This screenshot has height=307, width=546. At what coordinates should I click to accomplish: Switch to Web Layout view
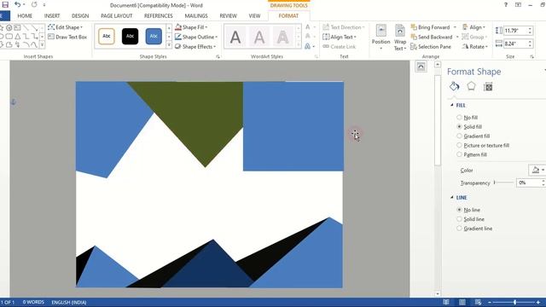coord(478,302)
